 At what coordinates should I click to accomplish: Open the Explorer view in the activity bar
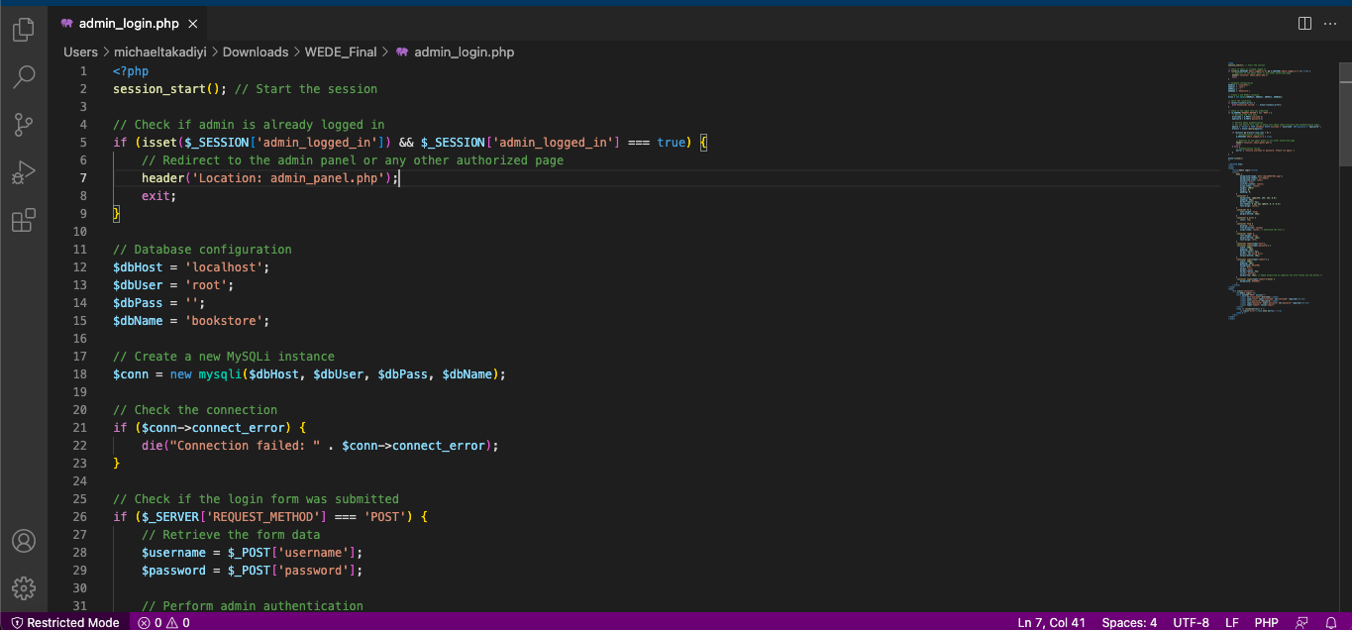pos(23,29)
